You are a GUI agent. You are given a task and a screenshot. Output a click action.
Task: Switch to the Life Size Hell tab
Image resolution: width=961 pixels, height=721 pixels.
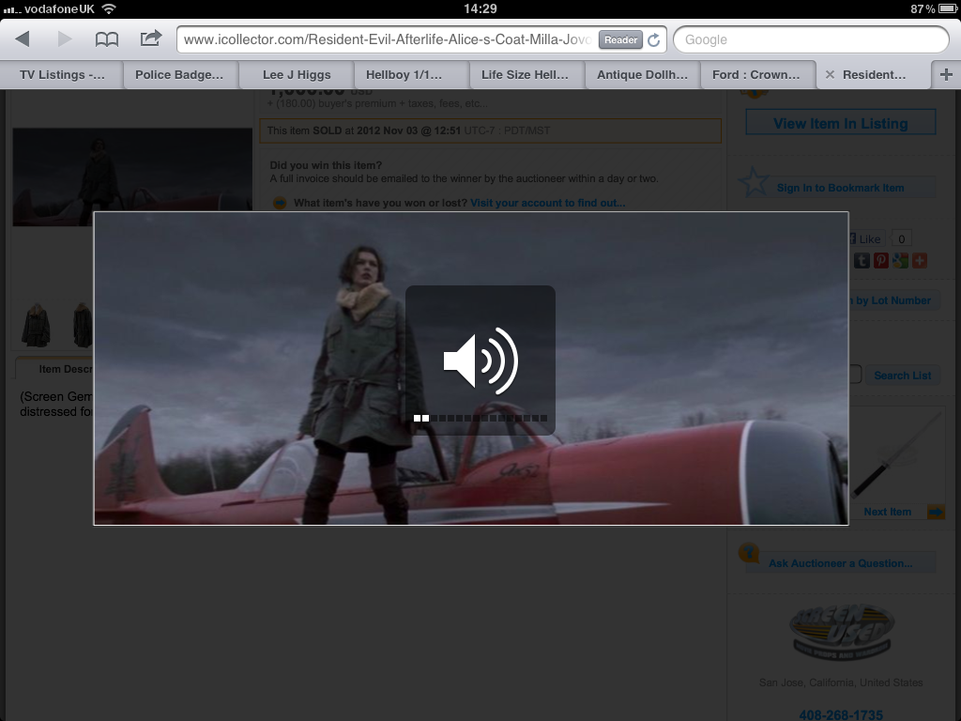tap(525, 75)
